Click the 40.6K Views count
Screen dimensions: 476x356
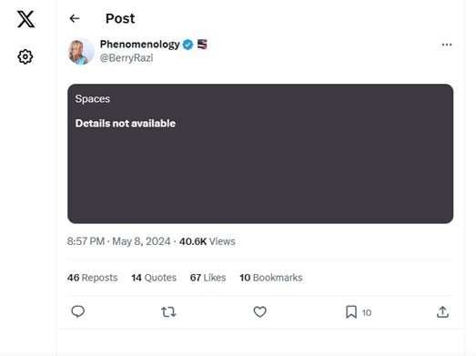pos(207,241)
